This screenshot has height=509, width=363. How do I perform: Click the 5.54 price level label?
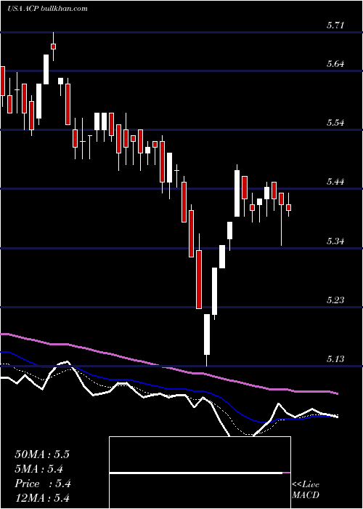[x=335, y=123]
